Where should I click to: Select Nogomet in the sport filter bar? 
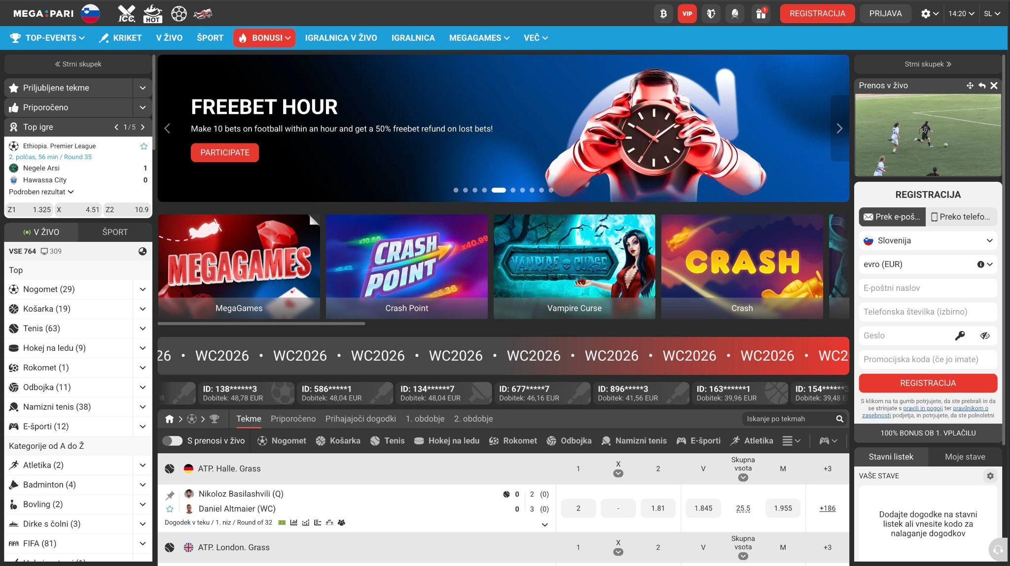[x=282, y=441]
